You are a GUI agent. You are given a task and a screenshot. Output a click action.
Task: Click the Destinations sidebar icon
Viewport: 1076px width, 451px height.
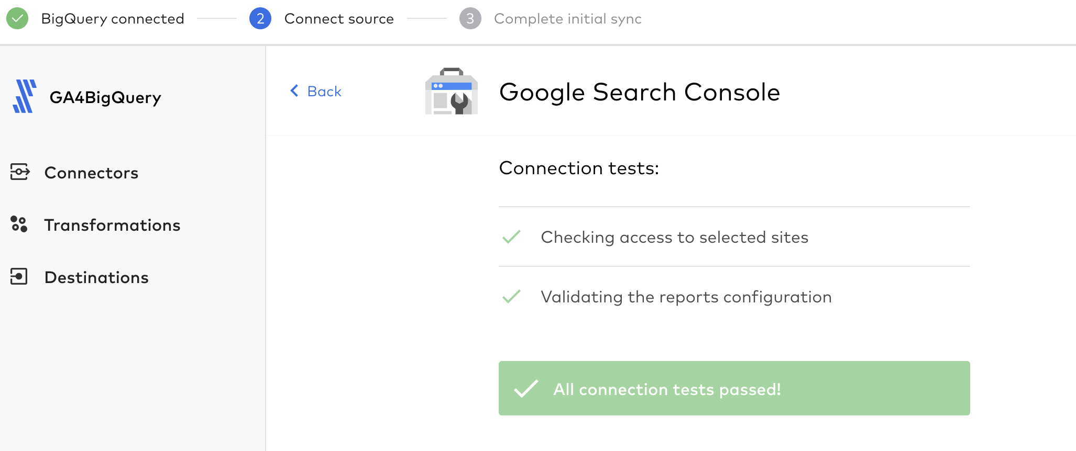tap(19, 276)
